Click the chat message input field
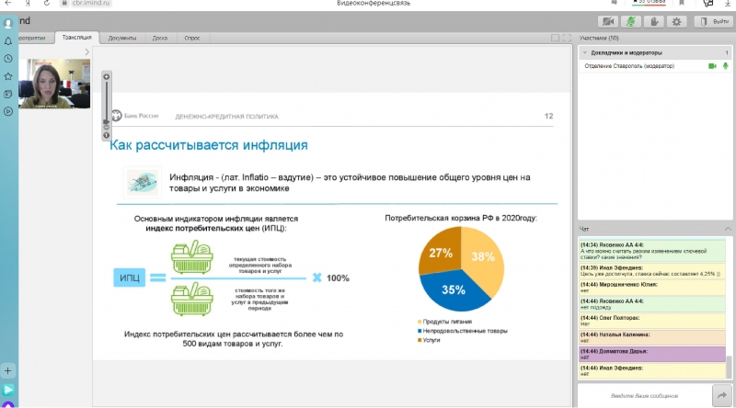This screenshot has width=736, height=408. pos(645,396)
